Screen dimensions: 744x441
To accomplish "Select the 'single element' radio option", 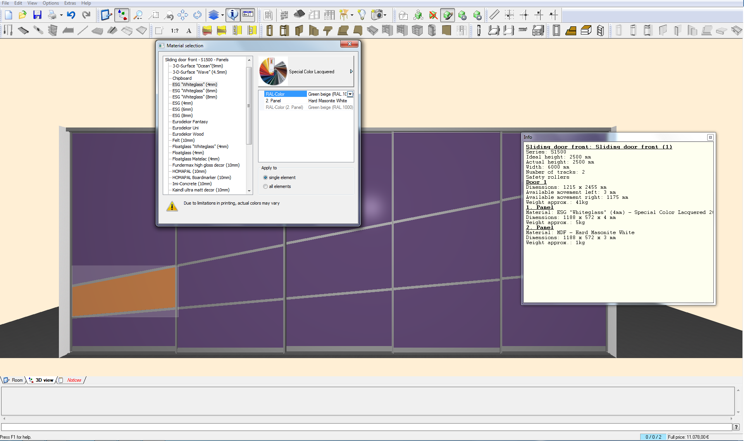I will (265, 177).
